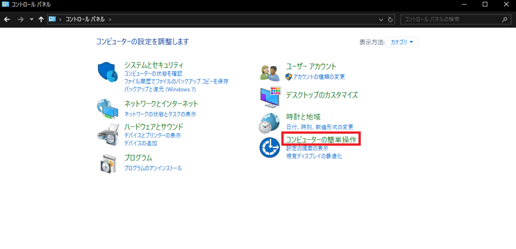Click 日付、時刻、数値形式の変更 link
Image resolution: width=516 pixels, height=249 pixels.
click(319, 127)
